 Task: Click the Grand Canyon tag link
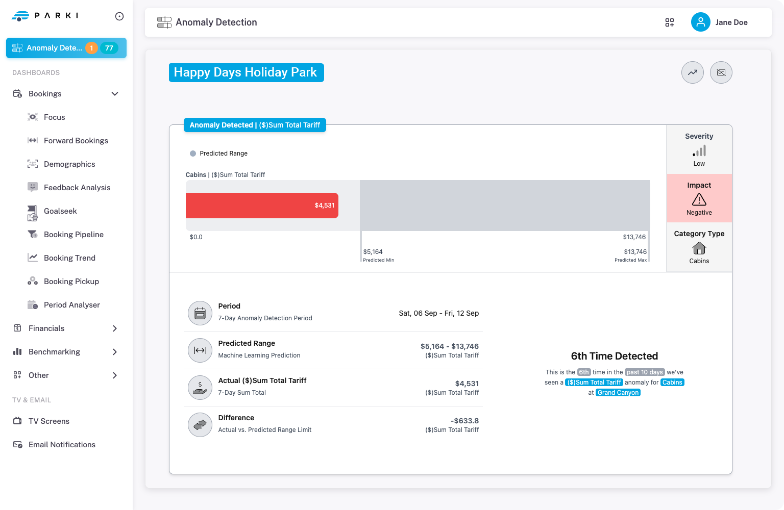pyautogui.click(x=618, y=393)
